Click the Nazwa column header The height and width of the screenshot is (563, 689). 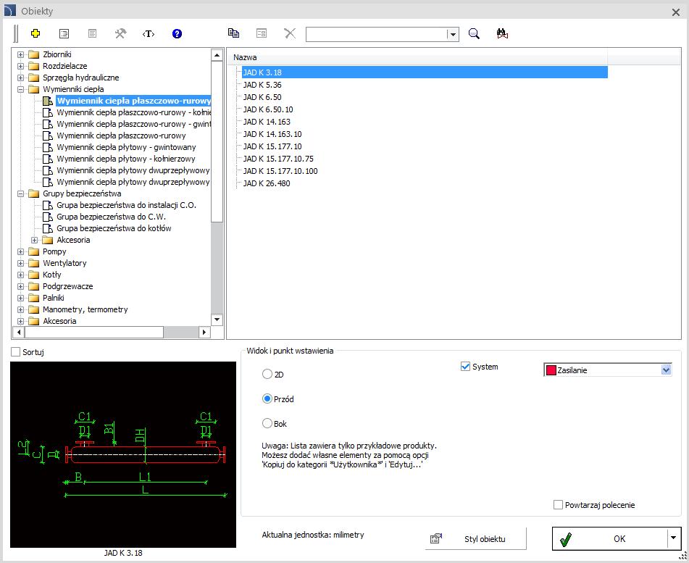(x=417, y=57)
